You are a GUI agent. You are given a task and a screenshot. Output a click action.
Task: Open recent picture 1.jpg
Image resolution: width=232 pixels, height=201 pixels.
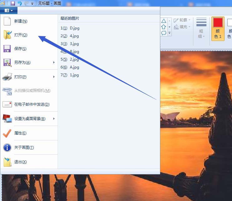109,75
